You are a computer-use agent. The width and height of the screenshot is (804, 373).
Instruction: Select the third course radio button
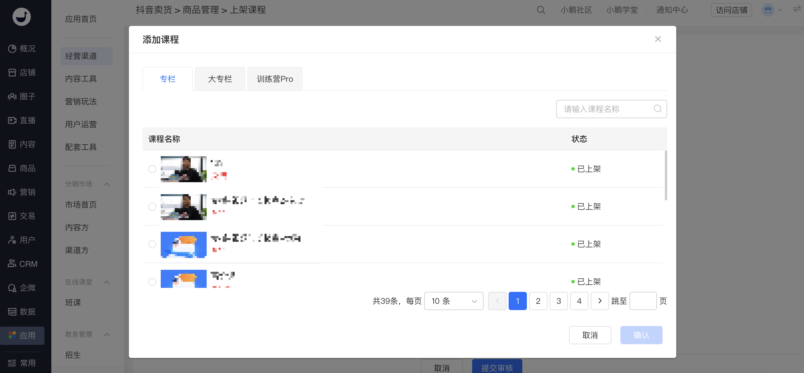pos(152,244)
